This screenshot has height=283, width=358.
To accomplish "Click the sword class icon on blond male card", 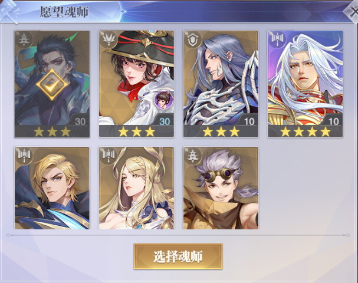I will click(24, 156).
